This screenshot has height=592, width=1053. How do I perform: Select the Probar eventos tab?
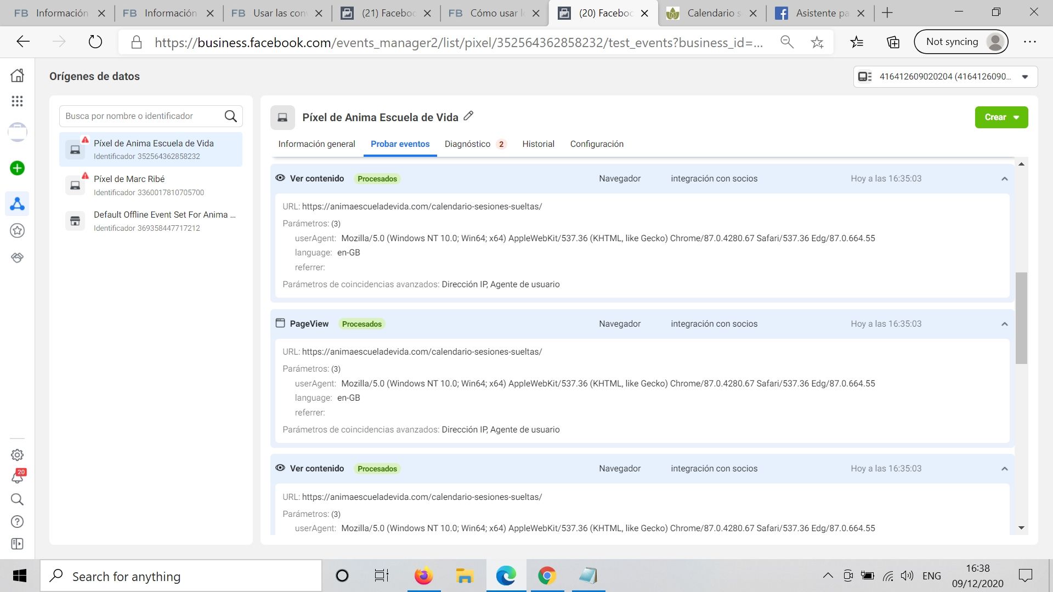(400, 144)
